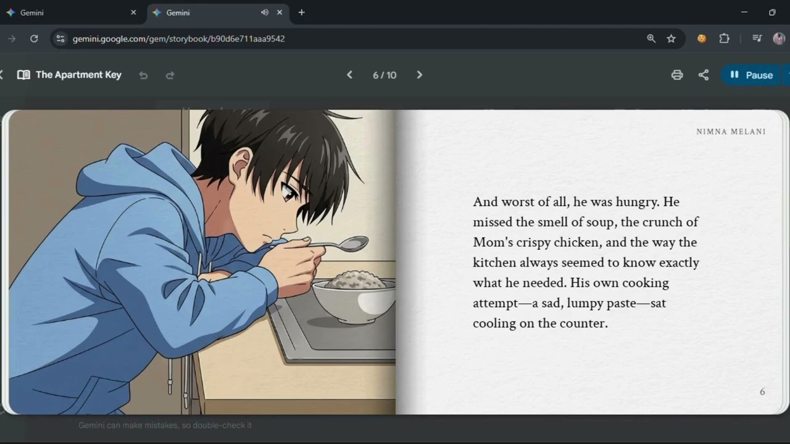The height and width of the screenshot is (444, 790).
Task: Mute audio on the active Gemini tab
Action: 265,12
